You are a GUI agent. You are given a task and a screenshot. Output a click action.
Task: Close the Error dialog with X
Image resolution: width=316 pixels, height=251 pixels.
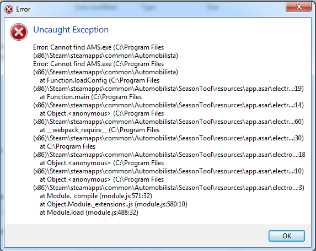pos(299,7)
